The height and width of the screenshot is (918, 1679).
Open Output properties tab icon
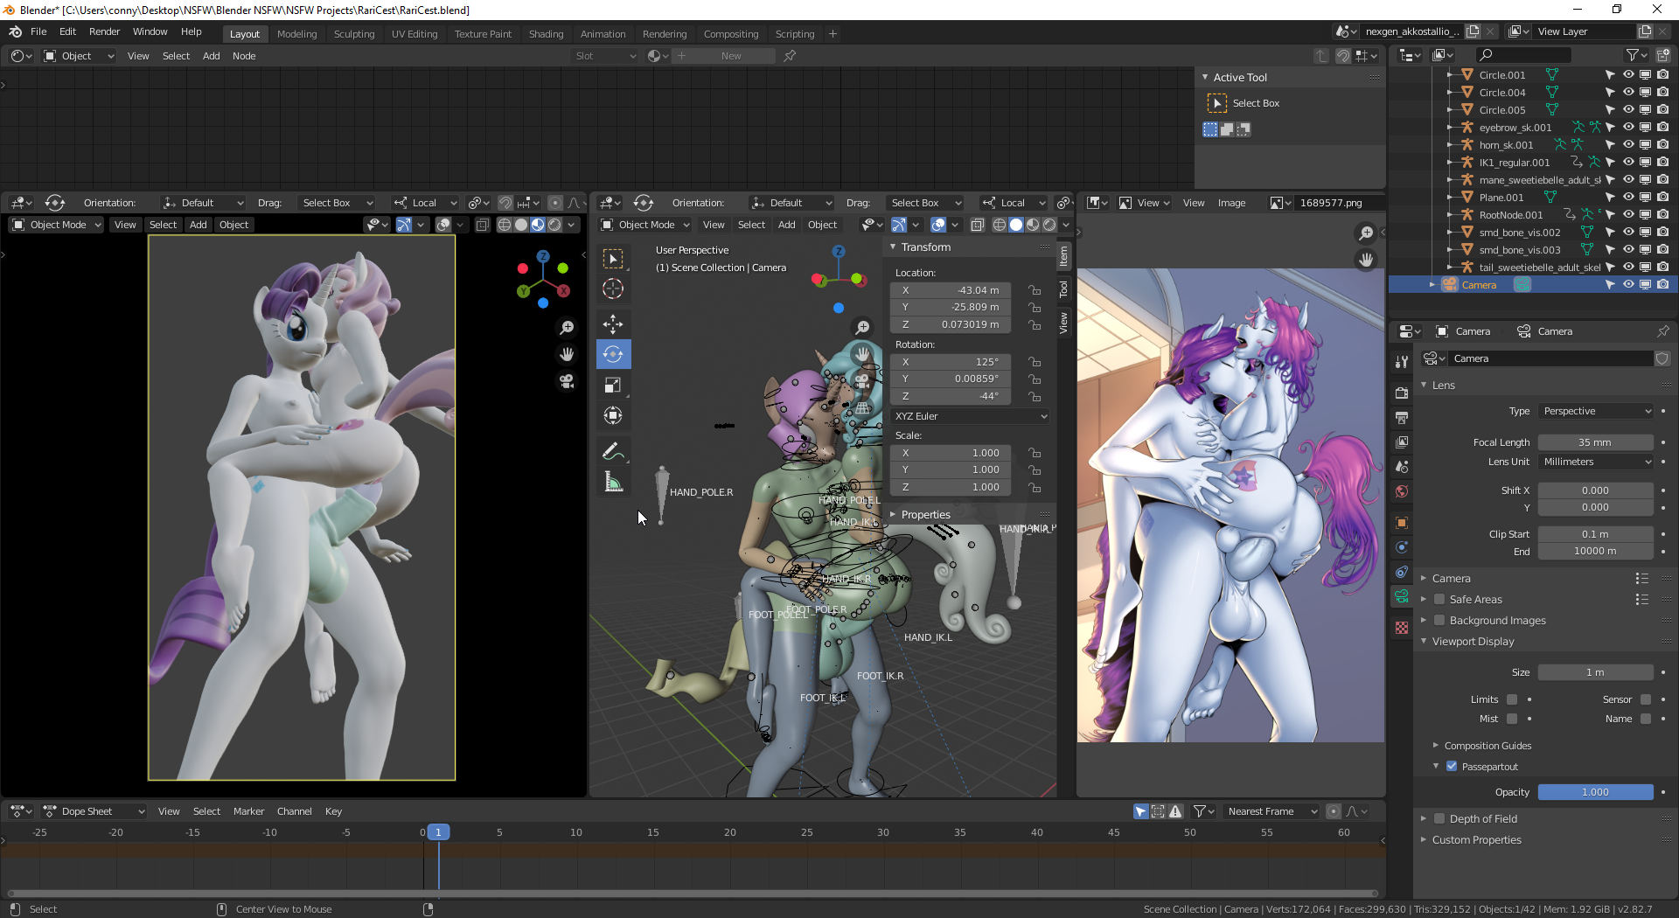coord(1402,418)
